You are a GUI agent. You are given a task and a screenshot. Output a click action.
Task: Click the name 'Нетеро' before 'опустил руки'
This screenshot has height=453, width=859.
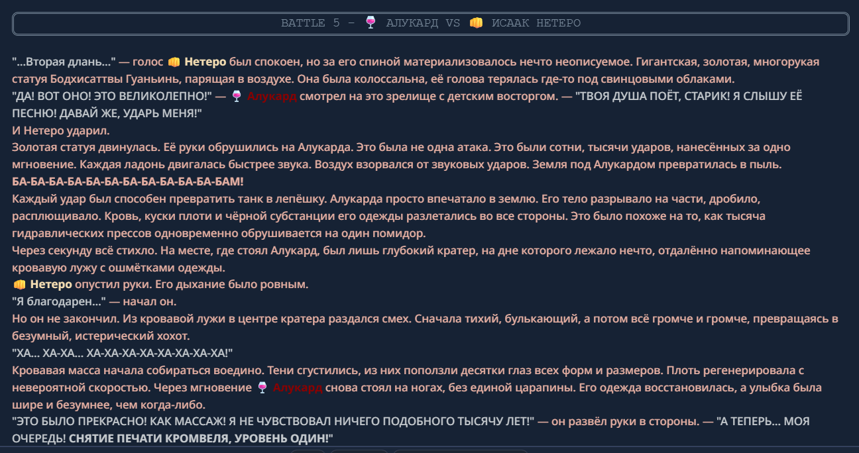coord(51,285)
